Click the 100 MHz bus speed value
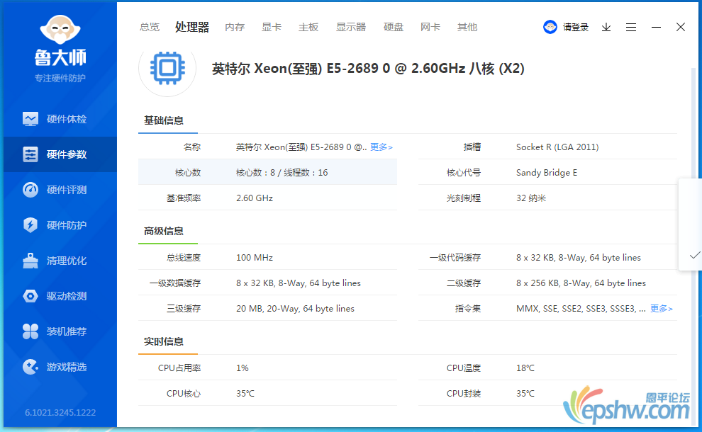Image resolution: width=702 pixels, height=432 pixels. tap(255, 258)
